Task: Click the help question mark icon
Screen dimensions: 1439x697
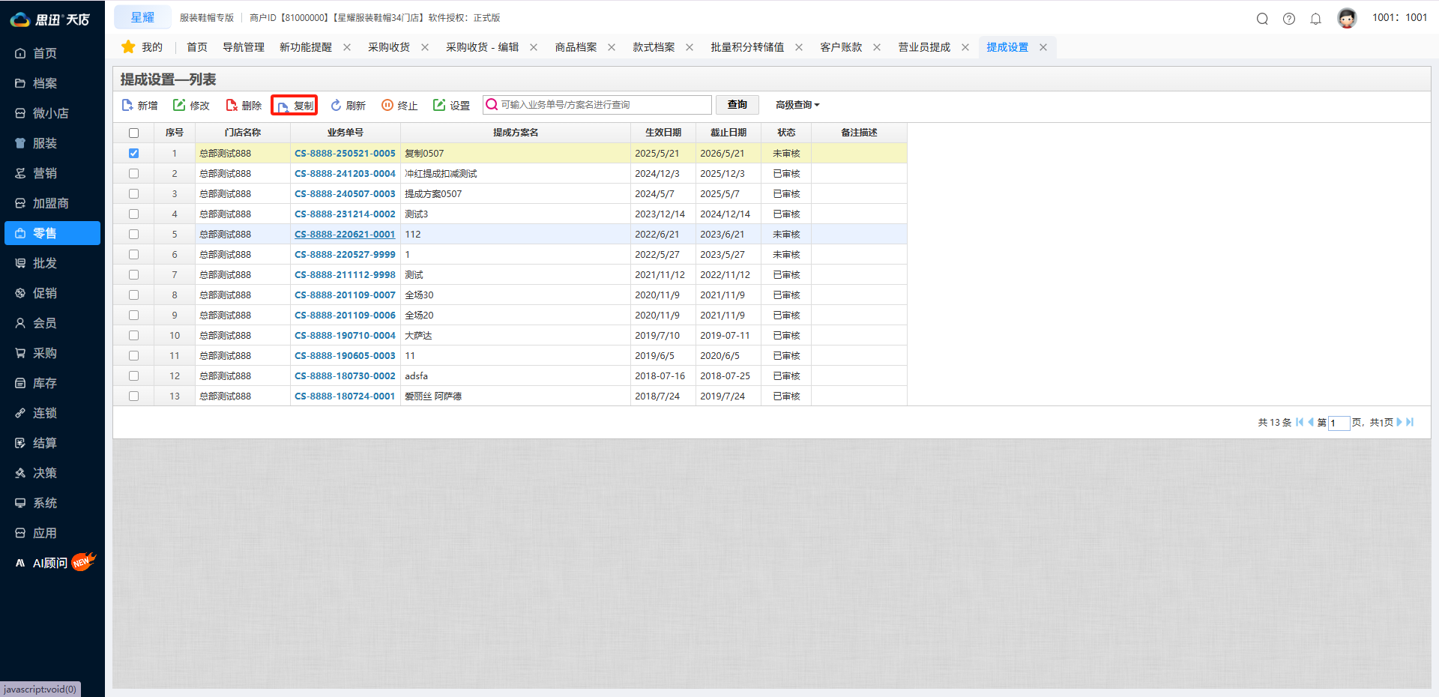Action: 1289,19
